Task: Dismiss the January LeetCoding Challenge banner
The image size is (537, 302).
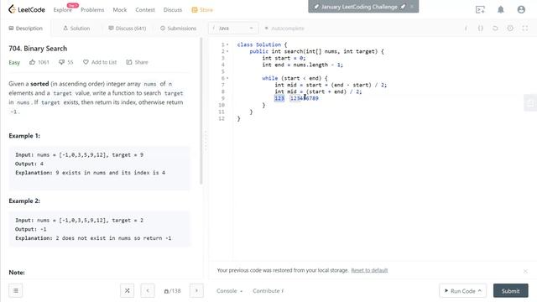Action: (412, 7)
